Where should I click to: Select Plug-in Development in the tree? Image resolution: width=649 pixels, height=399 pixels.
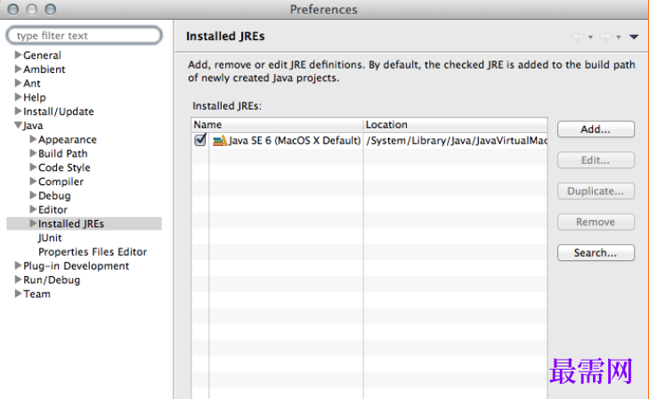(76, 265)
